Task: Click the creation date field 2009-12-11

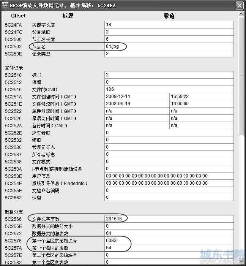Action: pos(137,97)
